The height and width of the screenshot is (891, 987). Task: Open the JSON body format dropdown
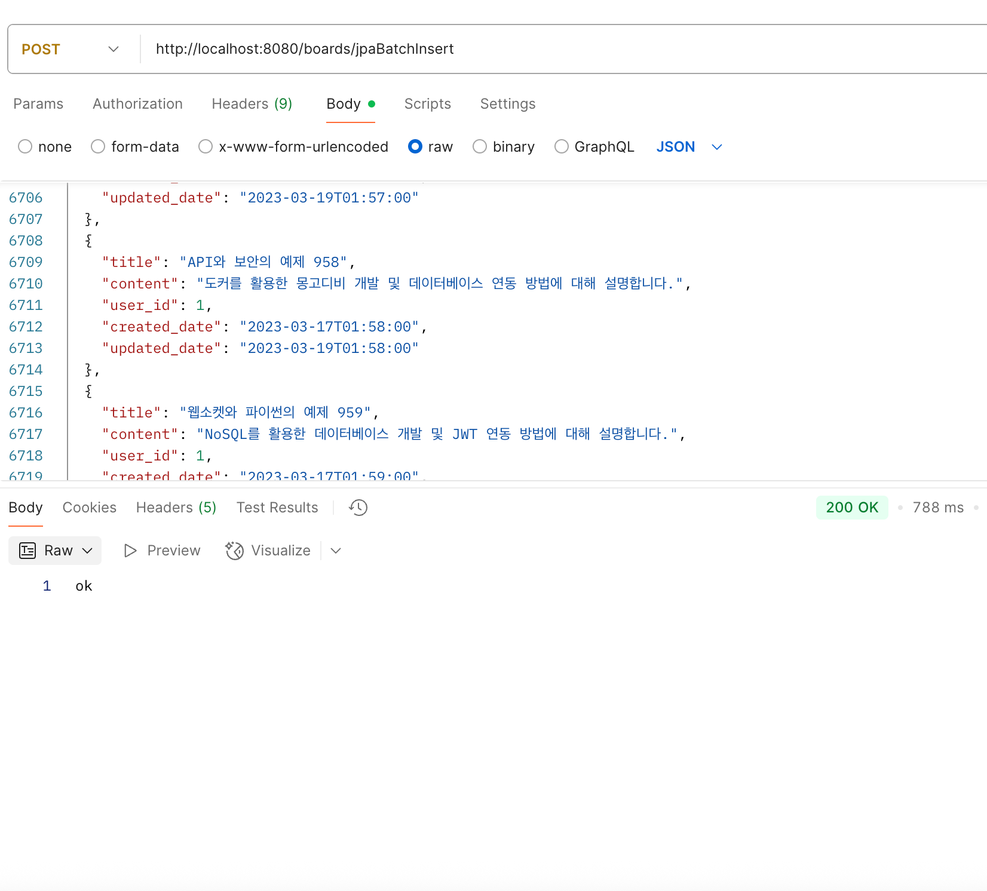(x=689, y=147)
